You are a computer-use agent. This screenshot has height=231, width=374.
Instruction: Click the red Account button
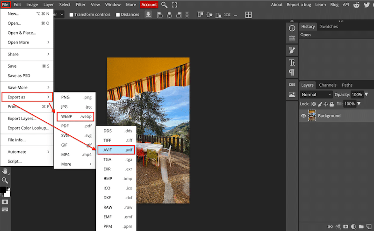[149, 5]
